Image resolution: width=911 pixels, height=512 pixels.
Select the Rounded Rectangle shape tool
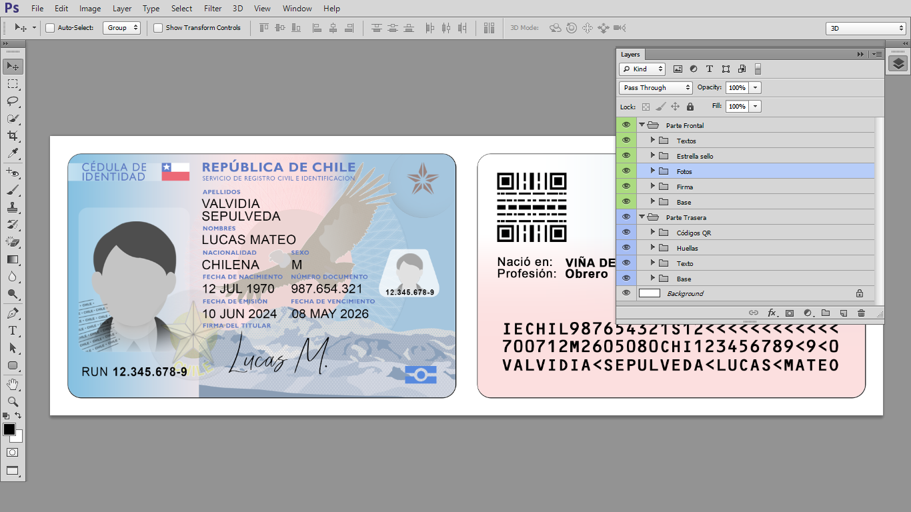(13, 365)
